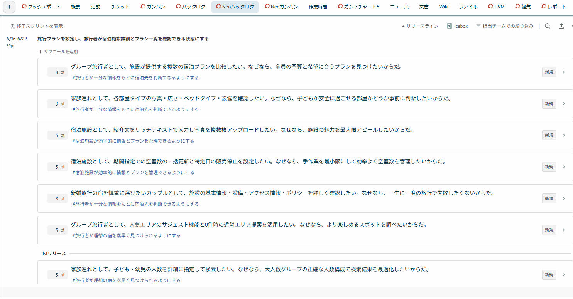Expand the 人気エリアのサジェスト story chevron
The image size is (573, 299).
click(564, 230)
